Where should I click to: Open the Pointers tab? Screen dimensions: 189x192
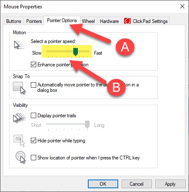34,21
